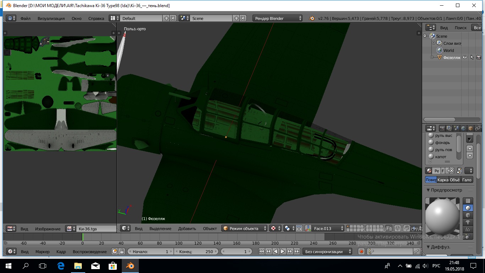The width and height of the screenshot is (485, 273).
Task: Open the Добавить menu in 3D viewport
Action: (x=187, y=229)
